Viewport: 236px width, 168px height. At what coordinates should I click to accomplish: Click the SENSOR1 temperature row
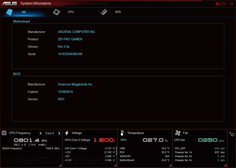click(x=145, y=156)
